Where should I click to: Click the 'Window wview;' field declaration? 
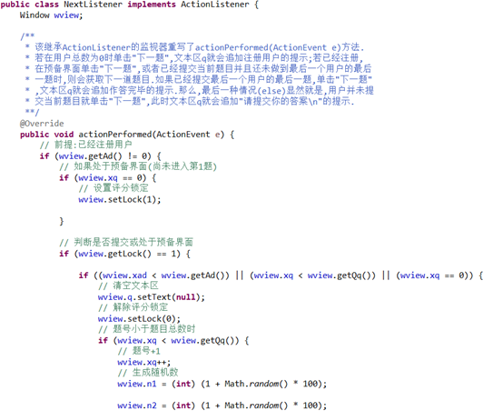point(51,15)
